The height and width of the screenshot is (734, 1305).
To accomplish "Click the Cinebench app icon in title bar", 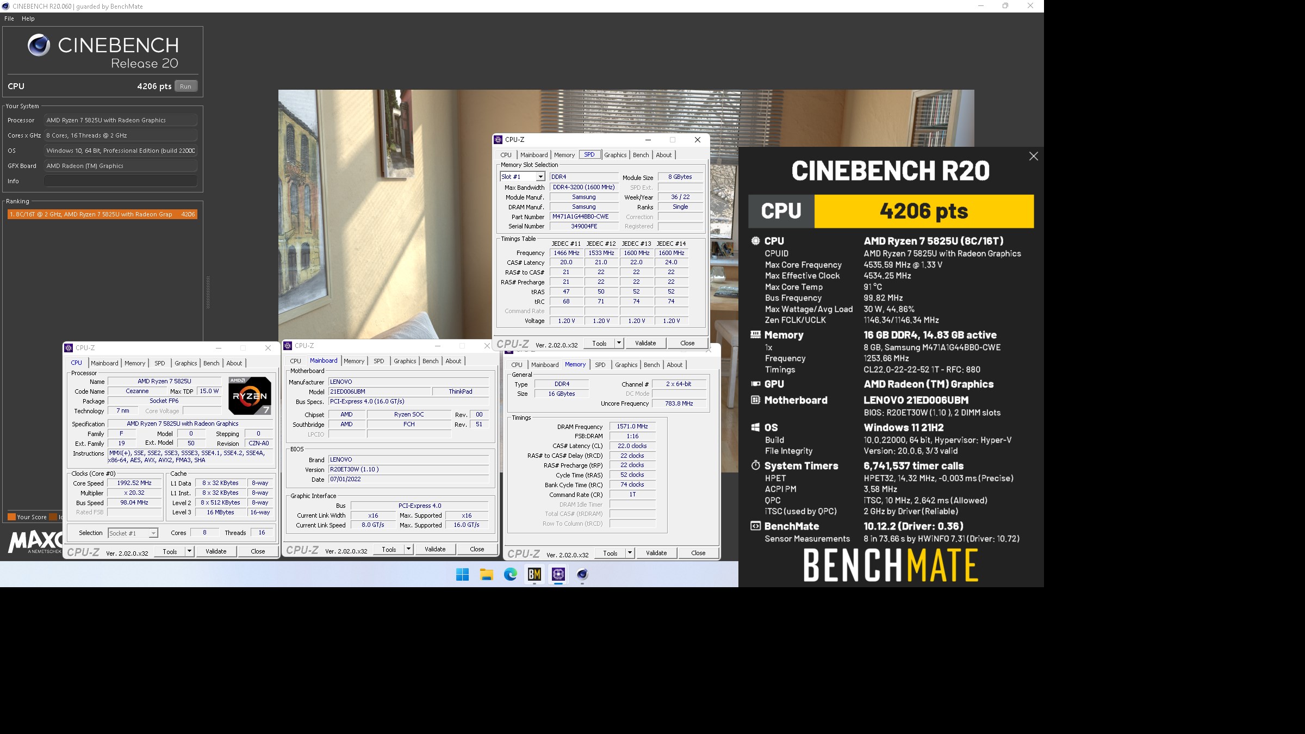I will (x=5, y=7).
